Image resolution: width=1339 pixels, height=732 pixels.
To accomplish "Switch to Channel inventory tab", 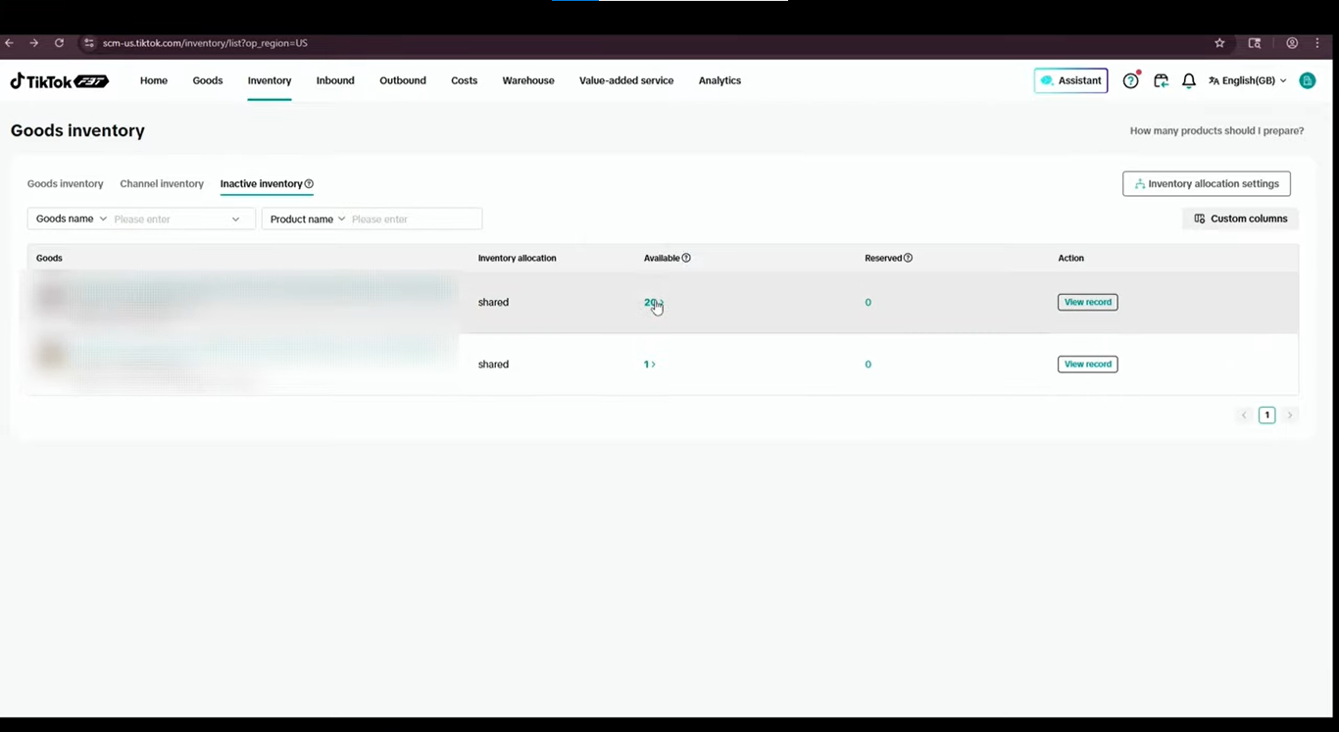I will pos(162,184).
